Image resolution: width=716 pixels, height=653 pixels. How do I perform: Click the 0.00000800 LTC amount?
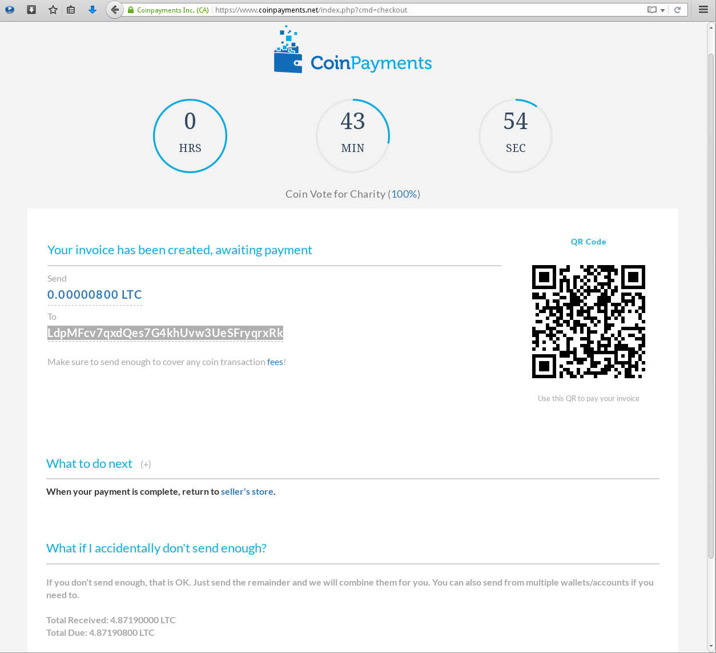pos(95,295)
